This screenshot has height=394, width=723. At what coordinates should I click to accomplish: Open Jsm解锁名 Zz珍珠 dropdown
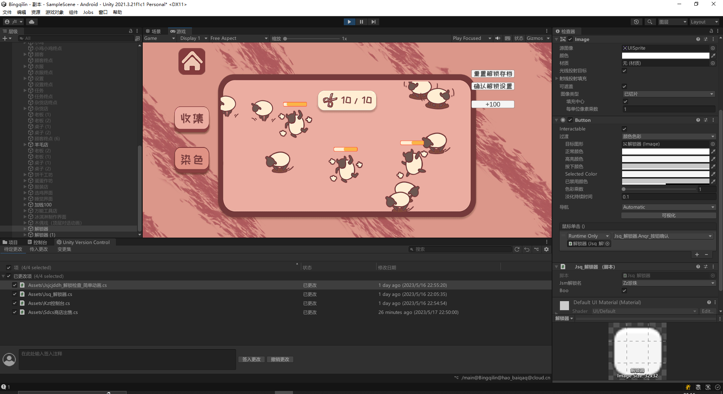coord(668,283)
